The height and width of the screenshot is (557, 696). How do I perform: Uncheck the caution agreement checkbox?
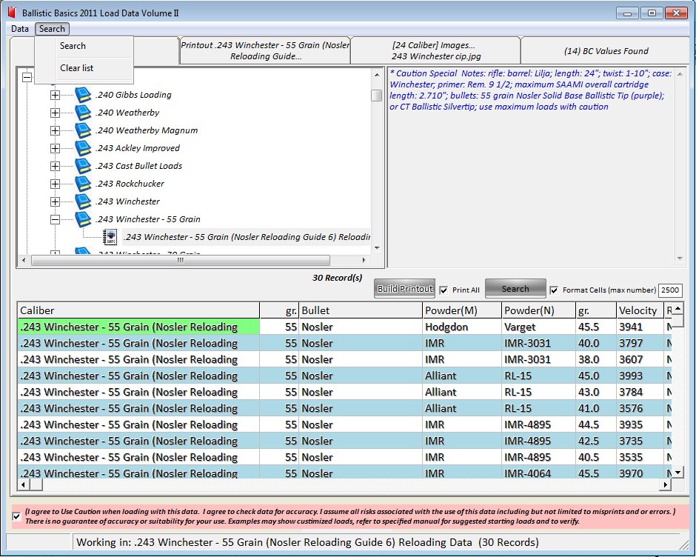coord(17,516)
